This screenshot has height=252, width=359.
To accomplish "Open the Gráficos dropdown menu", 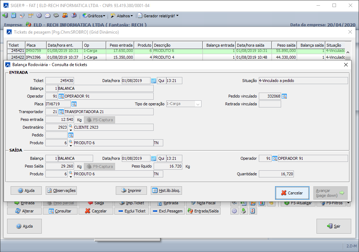I will [x=94, y=16].
